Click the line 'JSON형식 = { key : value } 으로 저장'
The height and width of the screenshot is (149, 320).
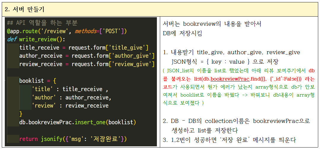pyautogui.click(x=225, y=61)
